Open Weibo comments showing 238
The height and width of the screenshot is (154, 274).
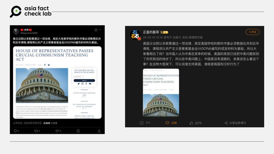(x=171, y=123)
